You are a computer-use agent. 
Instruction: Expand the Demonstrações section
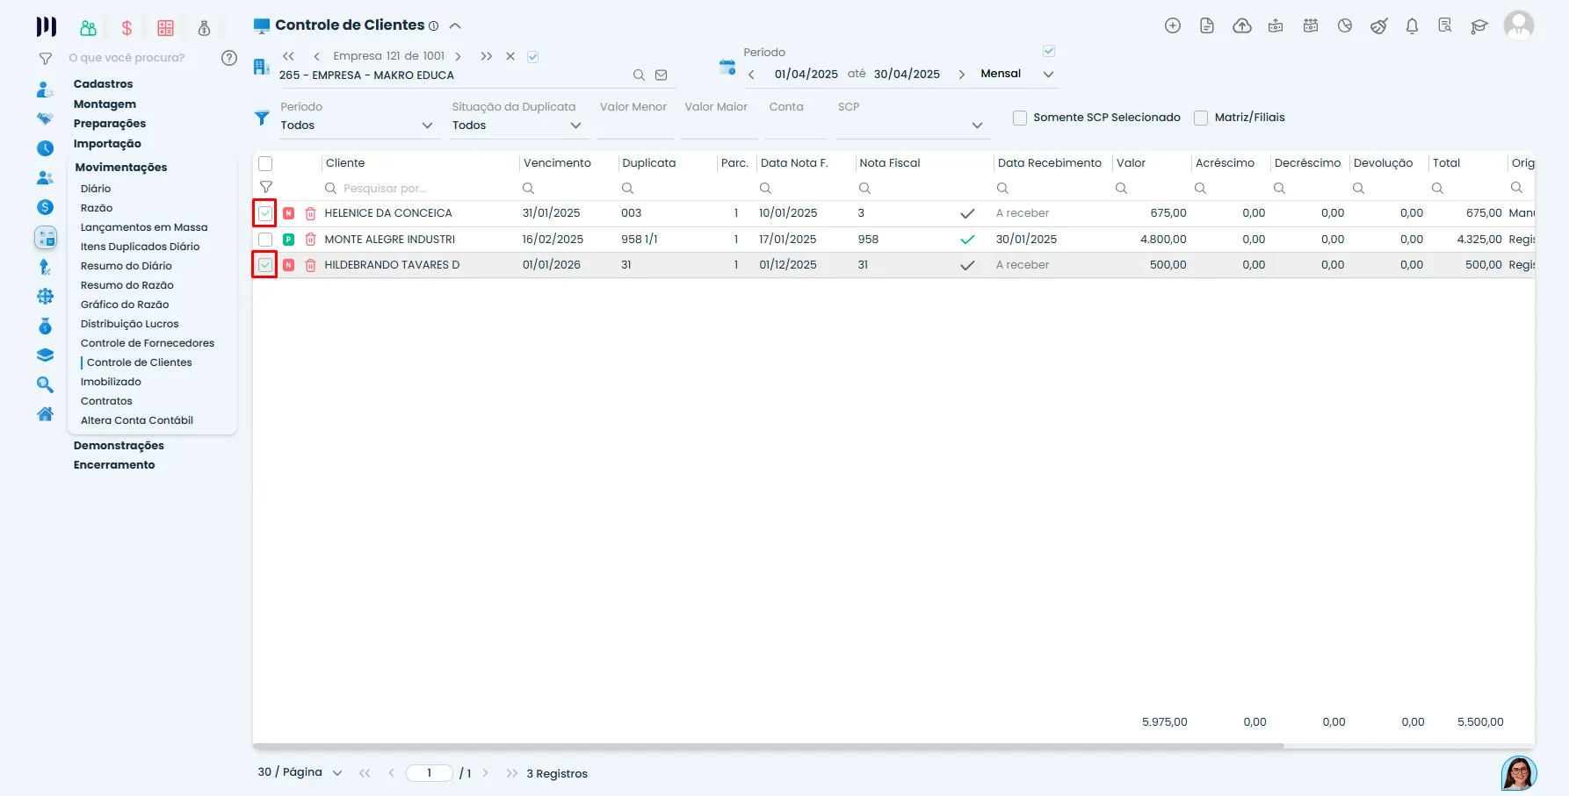coord(119,446)
